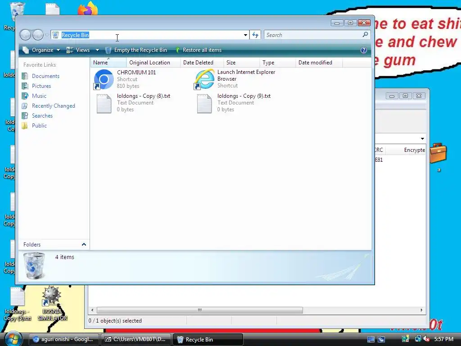Minimize the background 7-Zip window
Viewport: 461px width, 346px height.
pyautogui.click(x=392, y=96)
